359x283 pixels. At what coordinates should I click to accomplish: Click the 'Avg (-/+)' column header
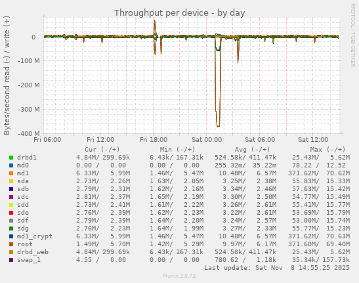click(x=252, y=150)
